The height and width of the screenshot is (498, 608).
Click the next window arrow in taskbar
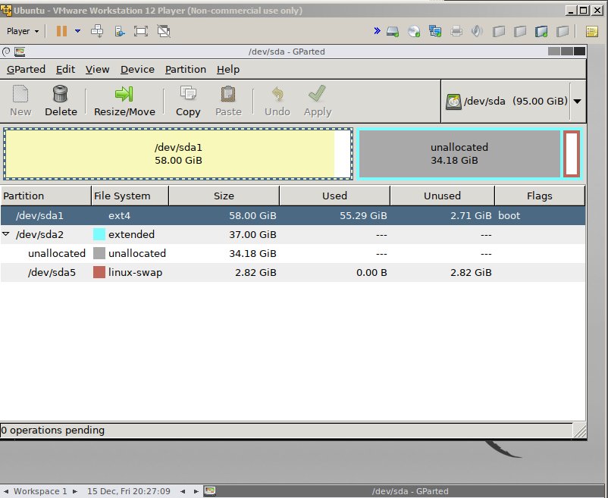[x=196, y=491]
